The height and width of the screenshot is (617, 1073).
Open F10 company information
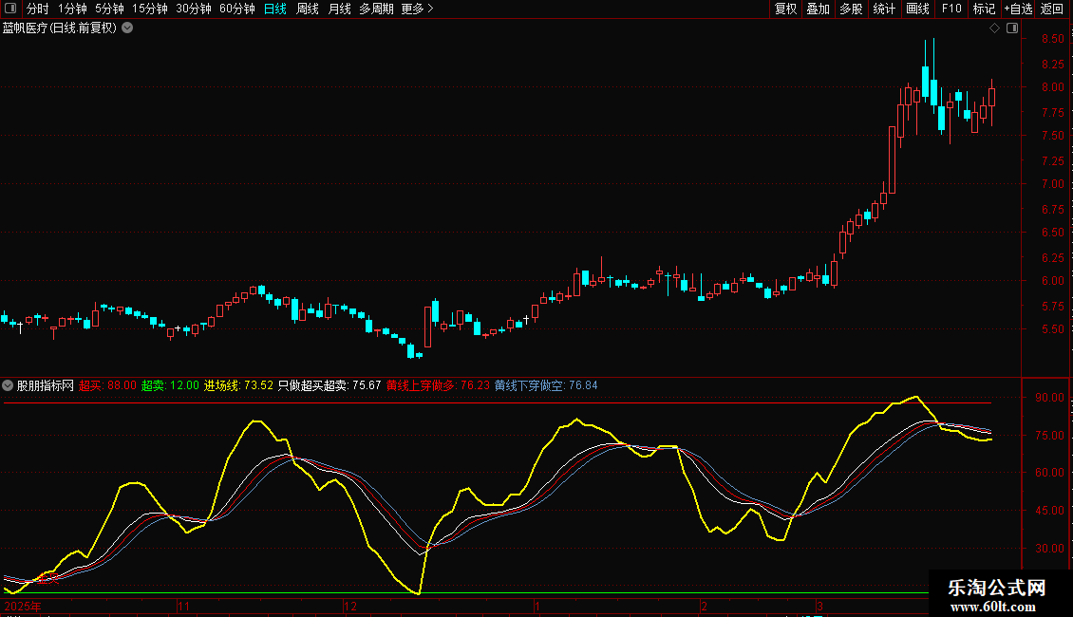(x=951, y=9)
